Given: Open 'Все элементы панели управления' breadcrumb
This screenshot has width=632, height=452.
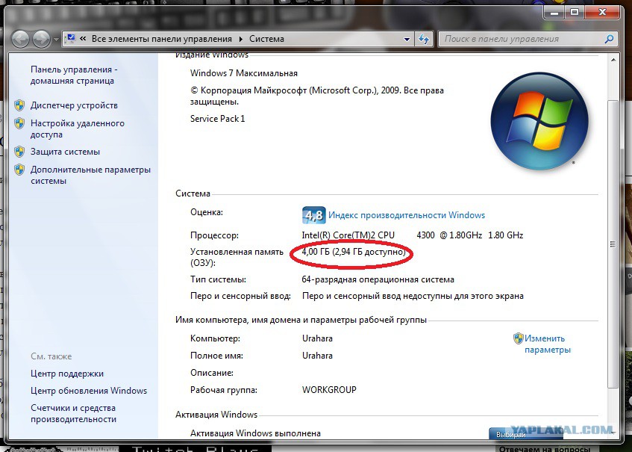Looking at the screenshot, I should pyautogui.click(x=162, y=39).
